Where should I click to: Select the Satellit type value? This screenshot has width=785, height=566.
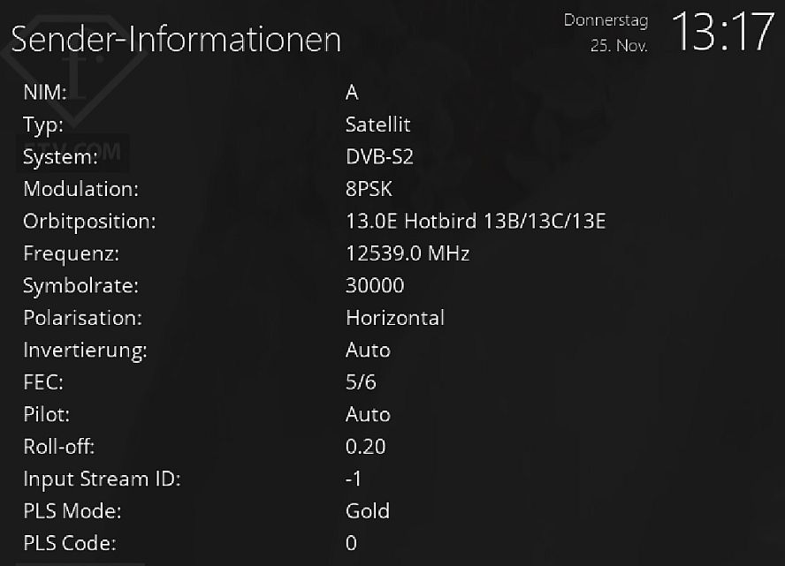(377, 125)
